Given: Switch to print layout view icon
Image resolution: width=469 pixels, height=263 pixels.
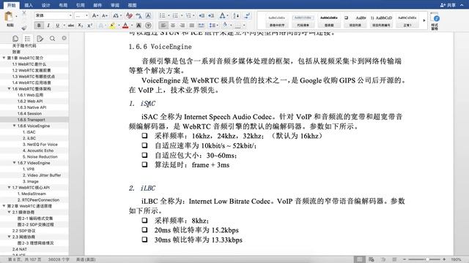Looking at the screenshot, I should pyautogui.click(x=360, y=259).
